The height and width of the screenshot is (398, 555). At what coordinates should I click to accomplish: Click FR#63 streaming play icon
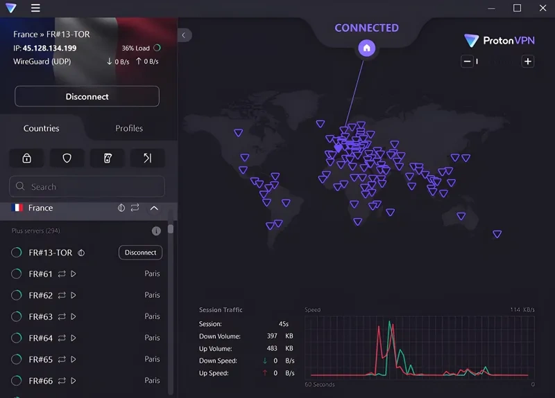point(74,316)
